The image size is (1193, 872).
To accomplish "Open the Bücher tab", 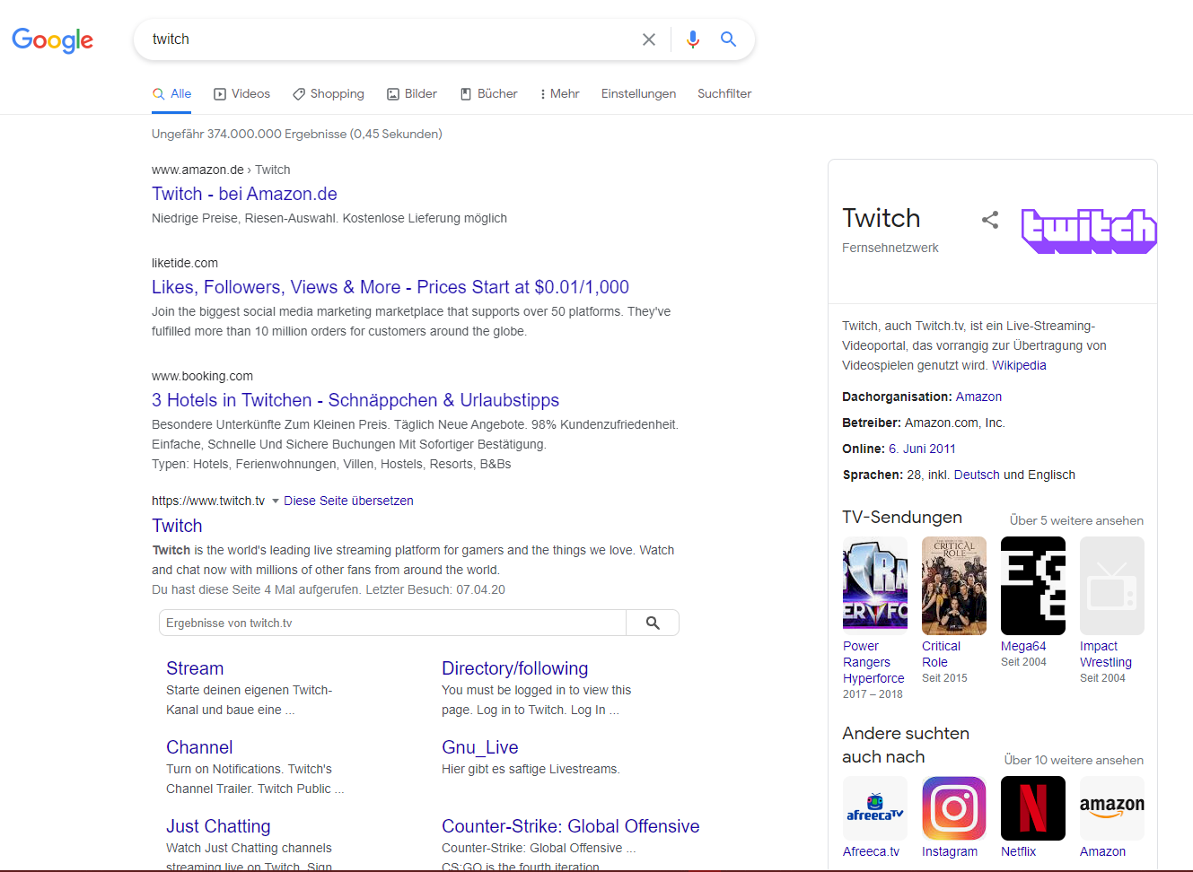I will pyautogui.click(x=488, y=93).
